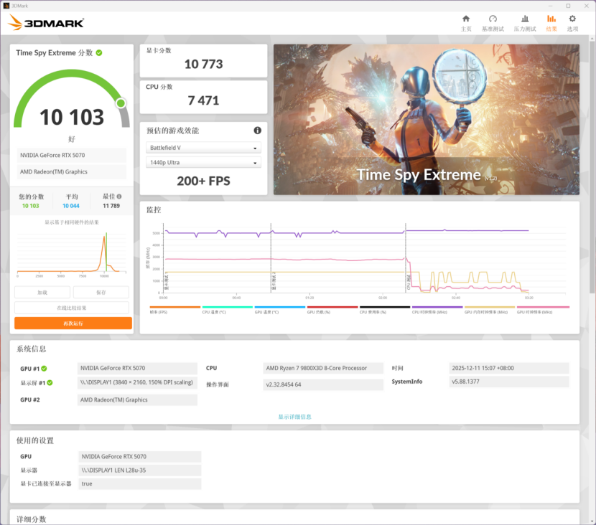Click the GPU temperature blue legend swatch

[280, 307]
